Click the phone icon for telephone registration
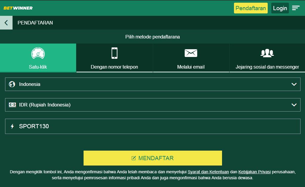Image resolution: width=305 pixels, height=187 pixels. (114, 53)
